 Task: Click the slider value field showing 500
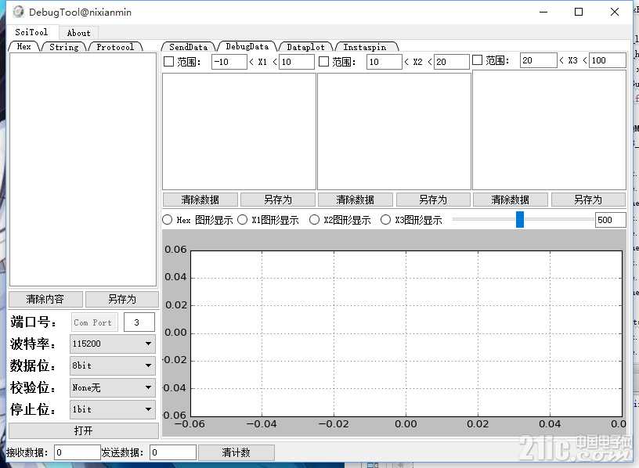click(610, 220)
